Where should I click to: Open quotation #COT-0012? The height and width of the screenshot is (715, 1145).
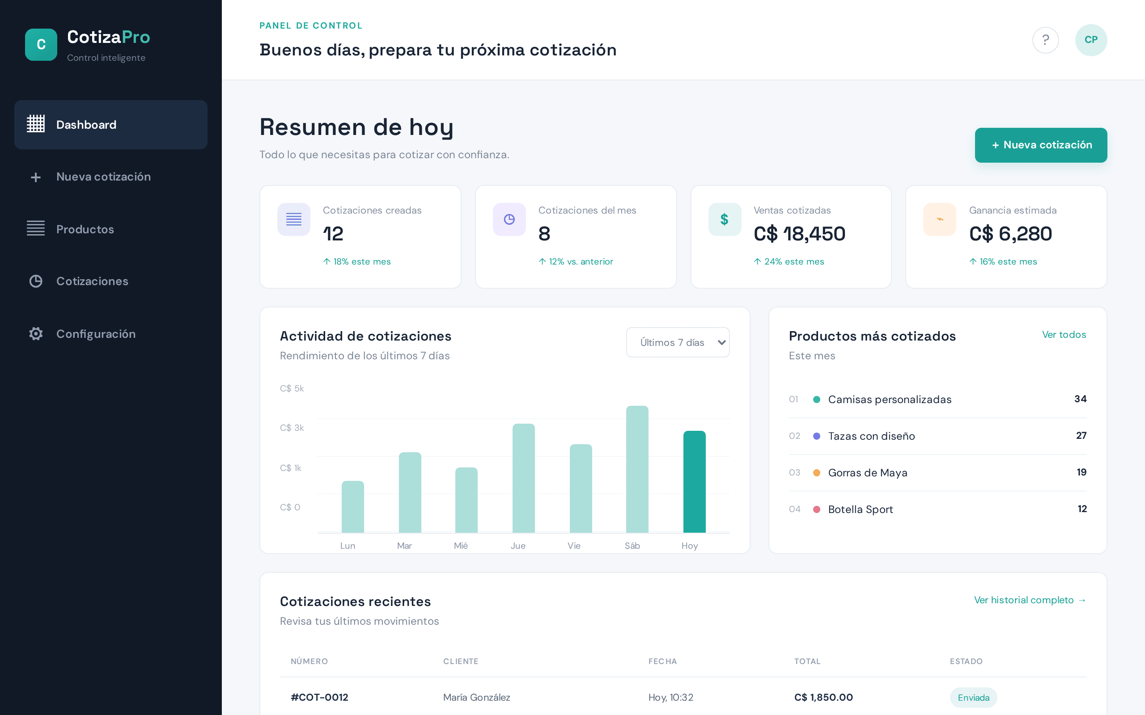(x=319, y=698)
